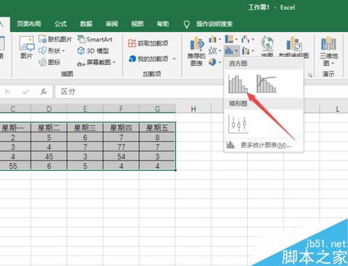Click the formula bar cancel X
Image resolution: width=348 pixels, height=266 pixels.
pyautogui.click(x=8, y=92)
